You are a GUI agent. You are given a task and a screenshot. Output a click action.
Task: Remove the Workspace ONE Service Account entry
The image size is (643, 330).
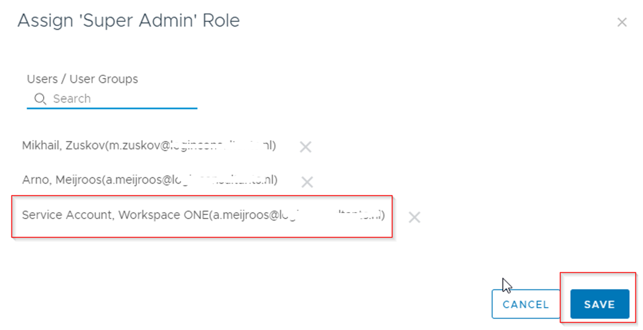414,218
